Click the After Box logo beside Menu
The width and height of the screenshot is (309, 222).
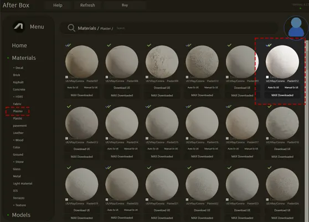[19, 27]
